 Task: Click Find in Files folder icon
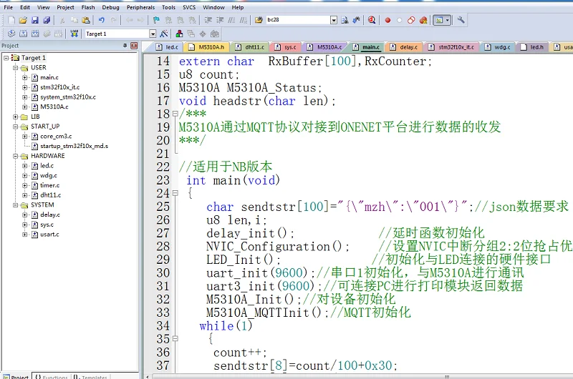tap(259, 20)
